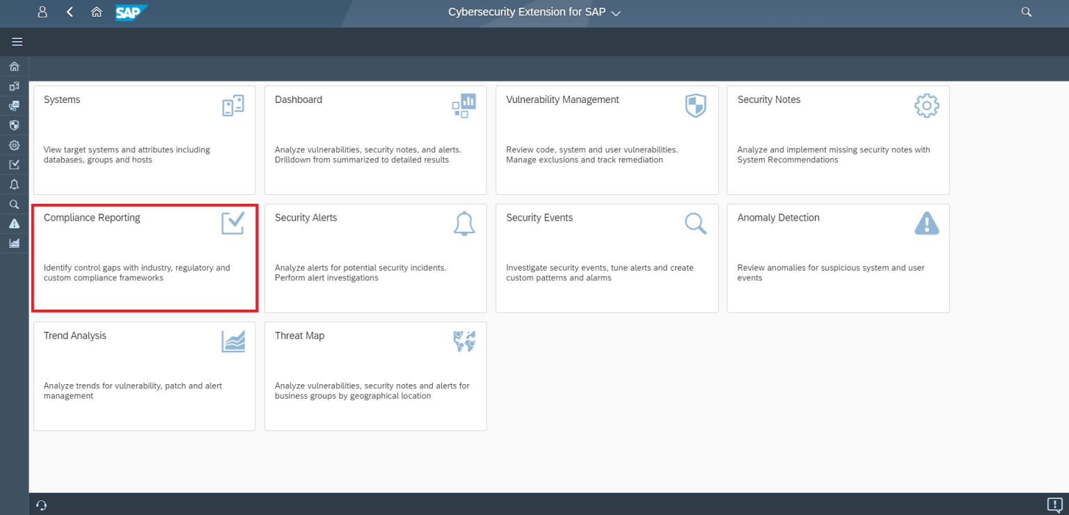Click the Anomaly Detection warning icon in sidebar
Image resolution: width=1069 pixels, height=515 pixels.
[14, 223]
